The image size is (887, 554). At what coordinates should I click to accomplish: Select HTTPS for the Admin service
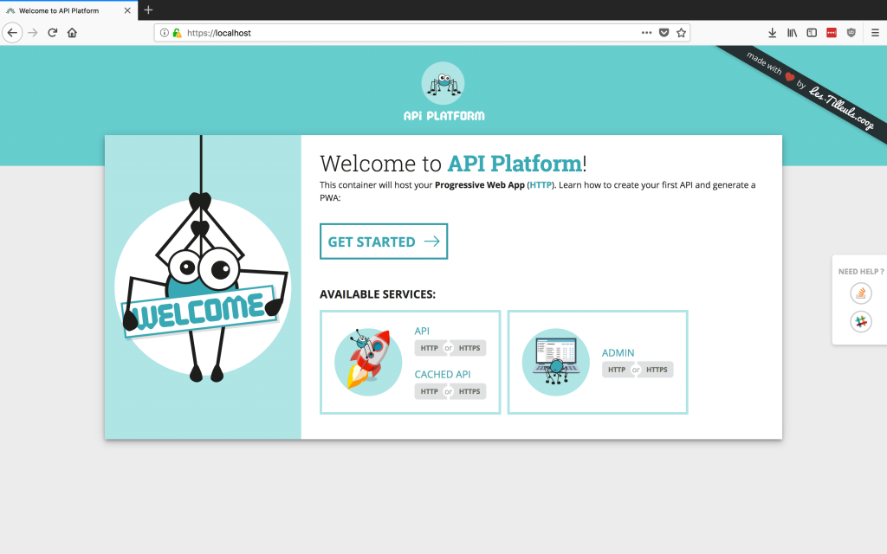[x=655, y=370]
